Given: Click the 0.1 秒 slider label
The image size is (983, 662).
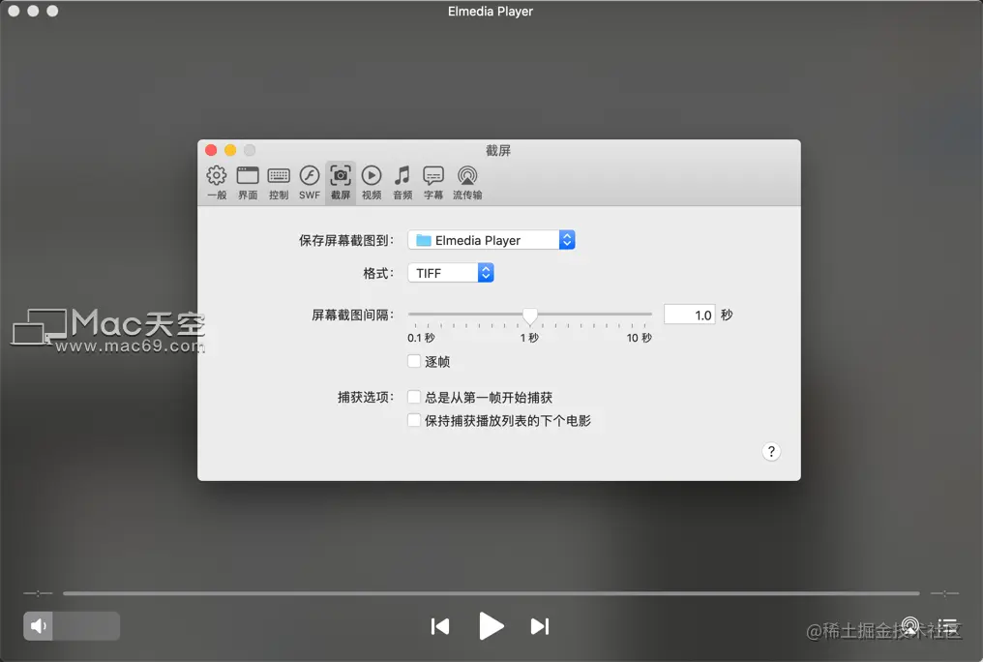Looking at the screenshot, I should click(421, 338).
